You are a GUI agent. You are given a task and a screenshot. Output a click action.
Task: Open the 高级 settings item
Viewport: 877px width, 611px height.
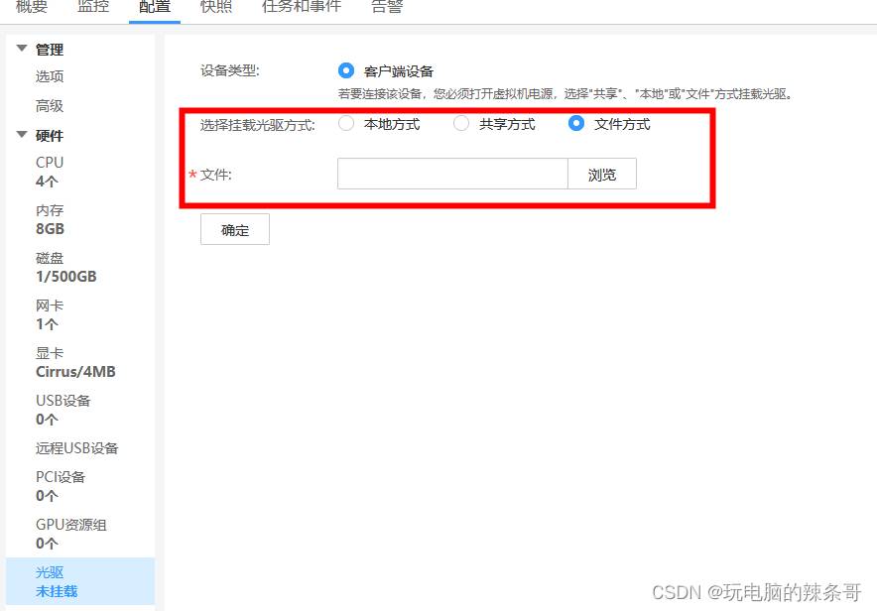click(x=50, y=106)
